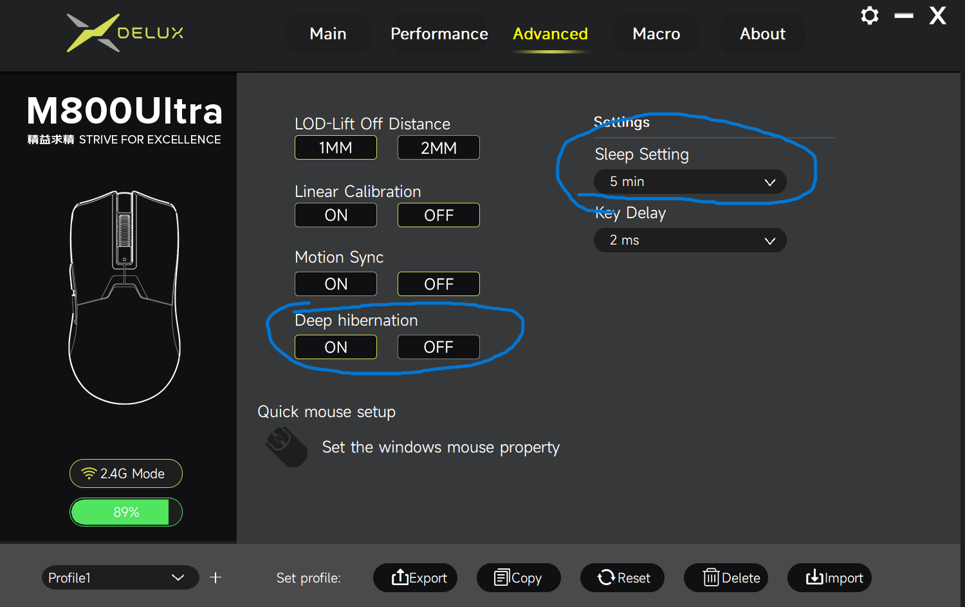The height and width of the screenshot is (607, 965).
Task: Delete the current profile
Action: (726, 577)
